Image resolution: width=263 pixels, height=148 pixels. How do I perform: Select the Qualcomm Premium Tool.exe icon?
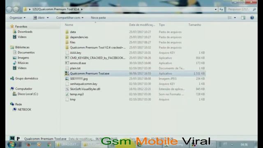click(67, 74)
